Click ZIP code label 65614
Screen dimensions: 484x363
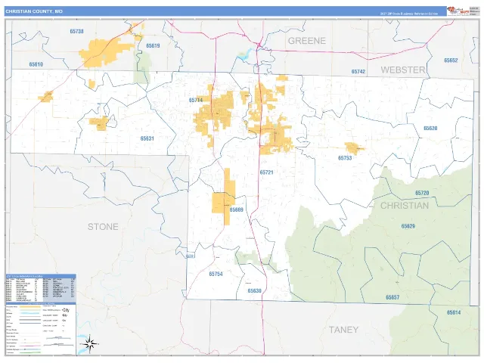pyautogui.click(x=454, y=312)
